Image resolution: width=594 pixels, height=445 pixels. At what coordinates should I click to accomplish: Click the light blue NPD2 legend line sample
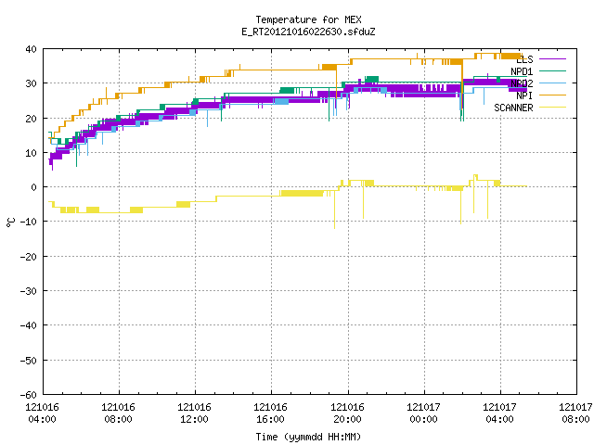click(x=552, y=83)
